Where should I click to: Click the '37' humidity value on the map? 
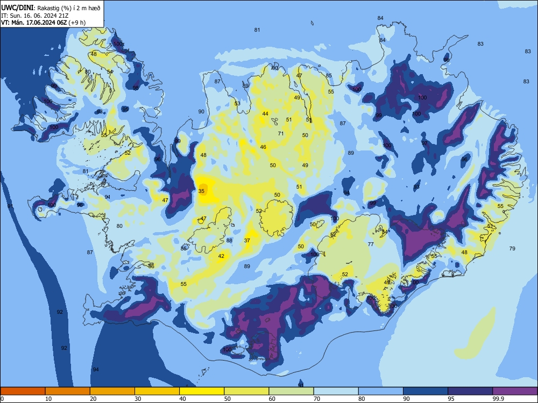point(247,240)
